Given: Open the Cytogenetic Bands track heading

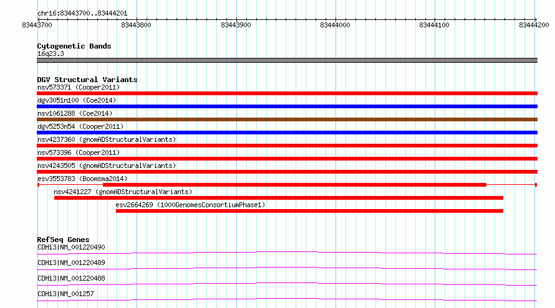Looking at the screenshot, I should coord(74,46).
